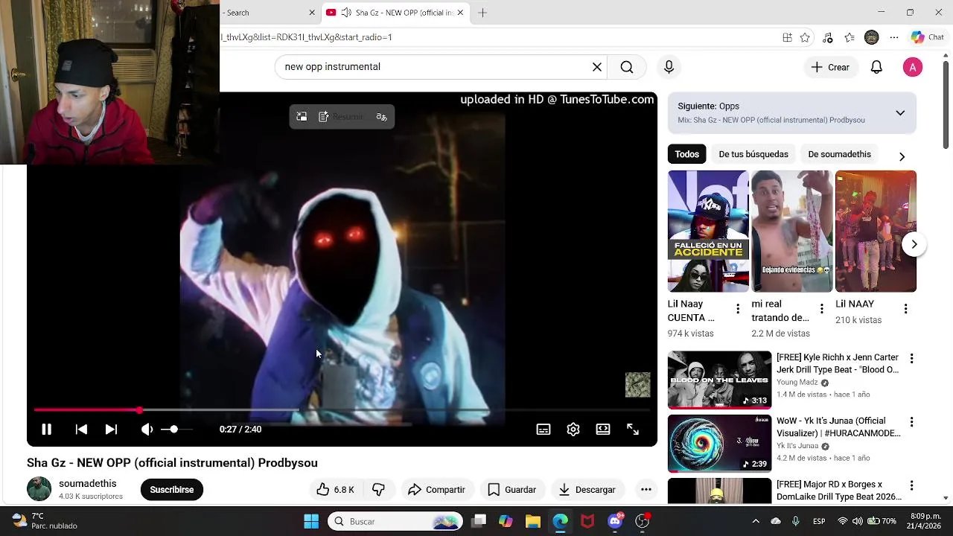Open picture-in-picture from the video overlay
Image resolution: width=953 pixels, height=536 pixels.
302,117
